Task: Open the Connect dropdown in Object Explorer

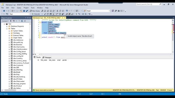Action: [5, 21]
